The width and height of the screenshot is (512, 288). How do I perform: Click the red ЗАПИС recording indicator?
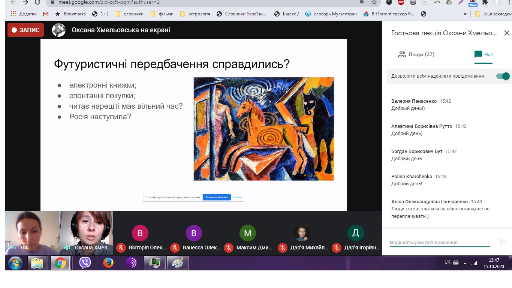click(x=25, y=30)
